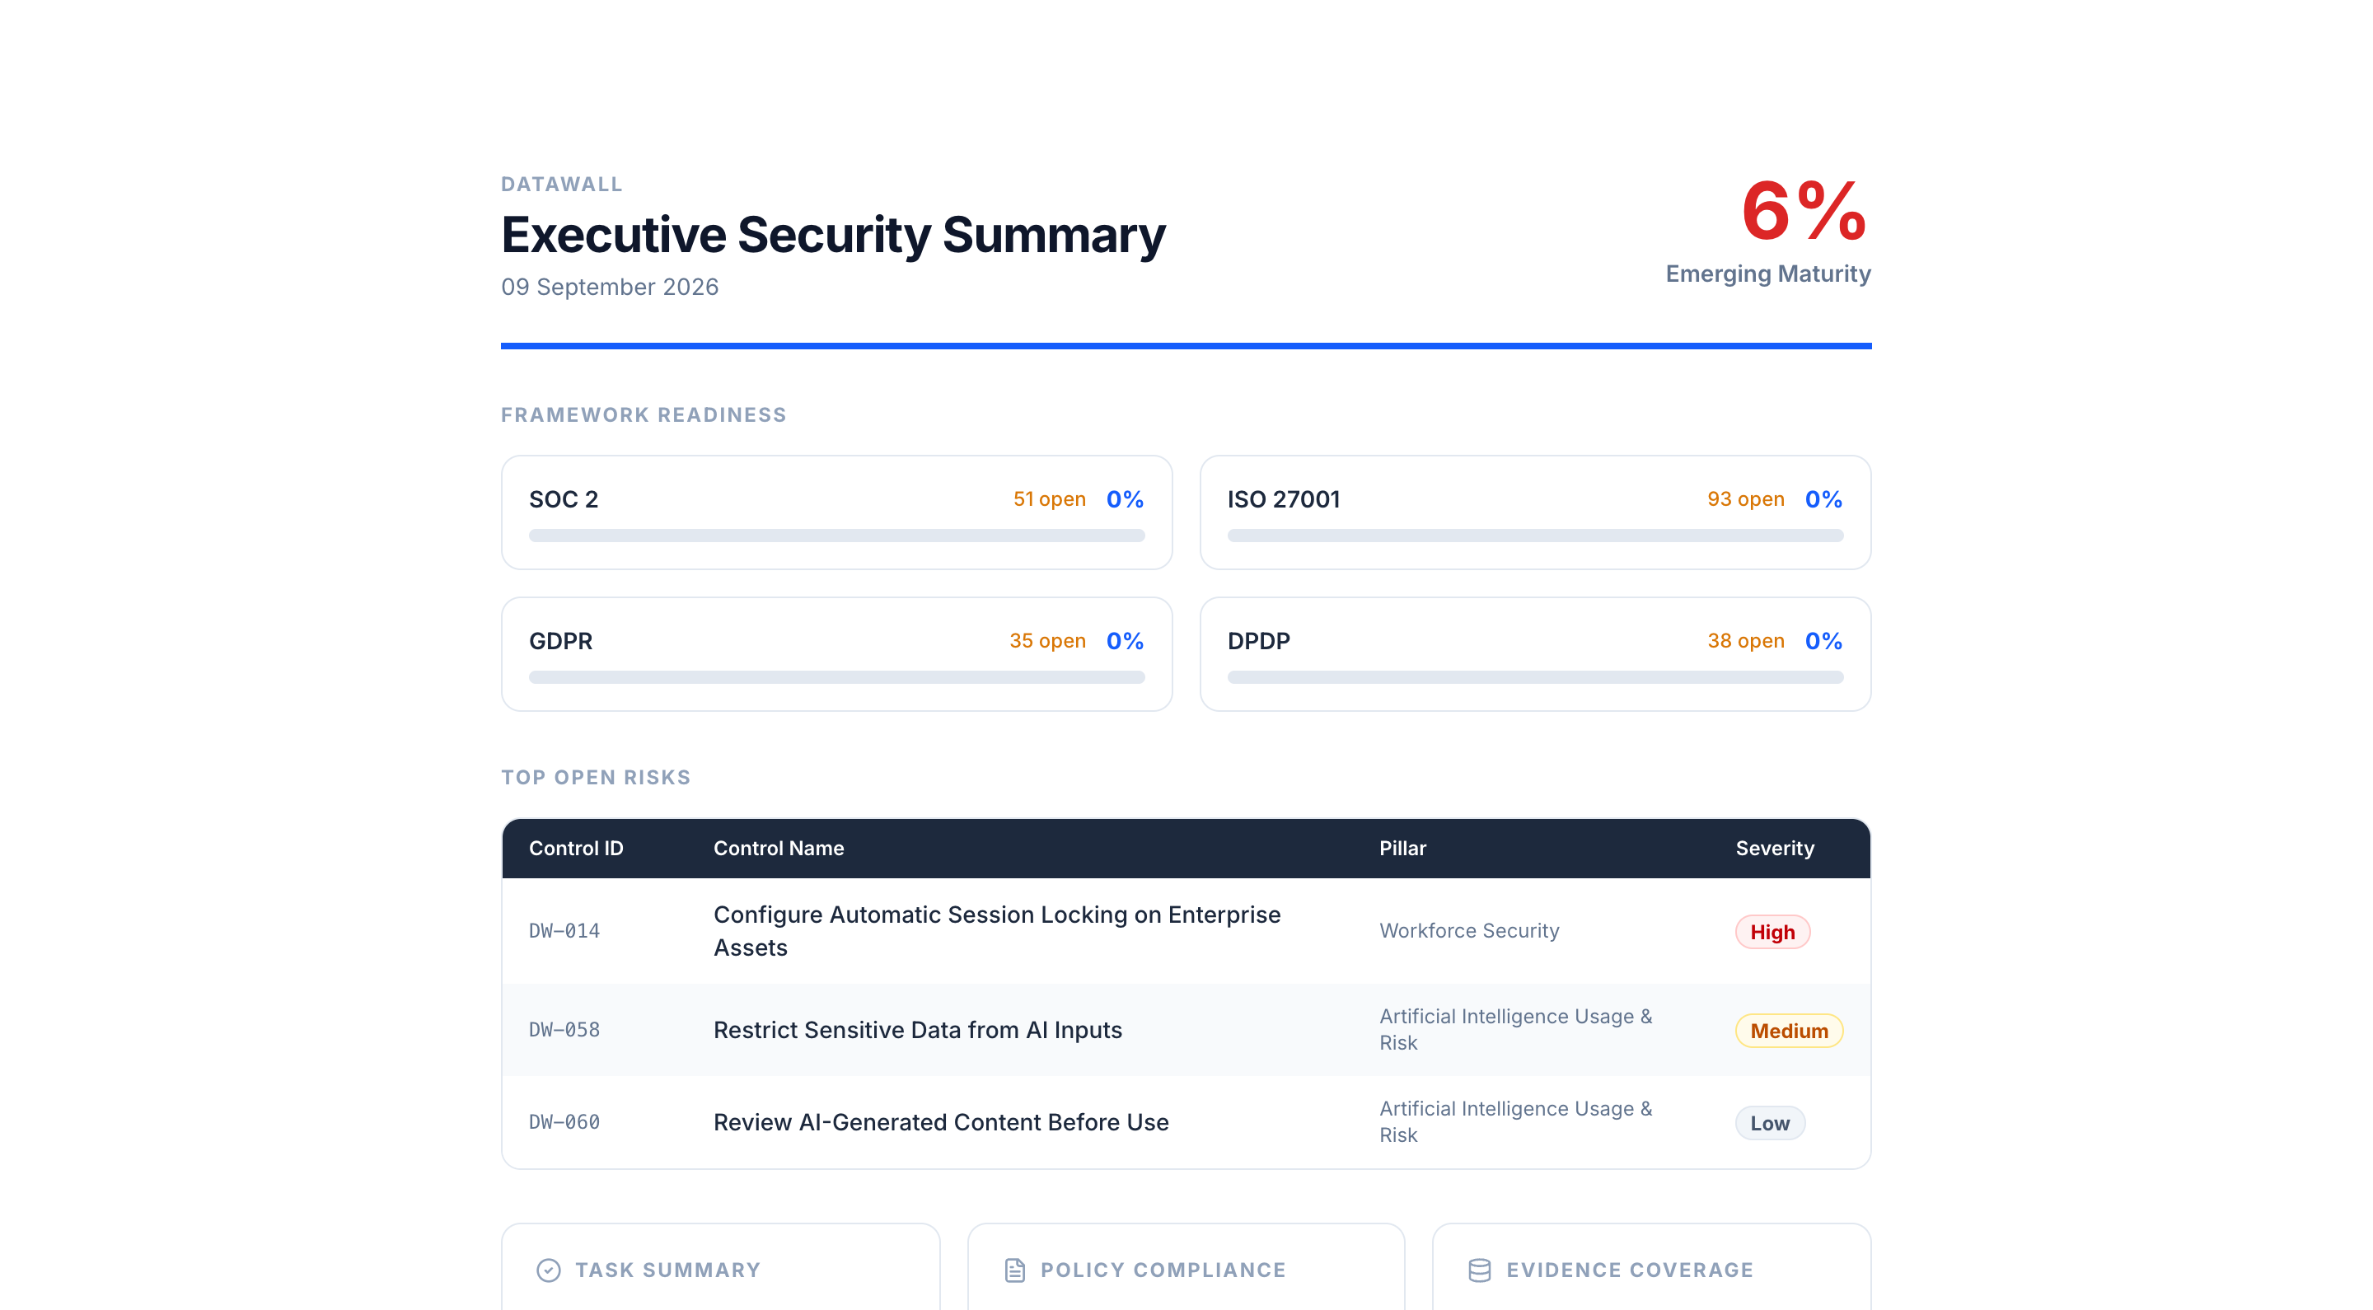2373x1310 pixels.
Task: Click the DATAWALL brand label
Action: (561, 185)
